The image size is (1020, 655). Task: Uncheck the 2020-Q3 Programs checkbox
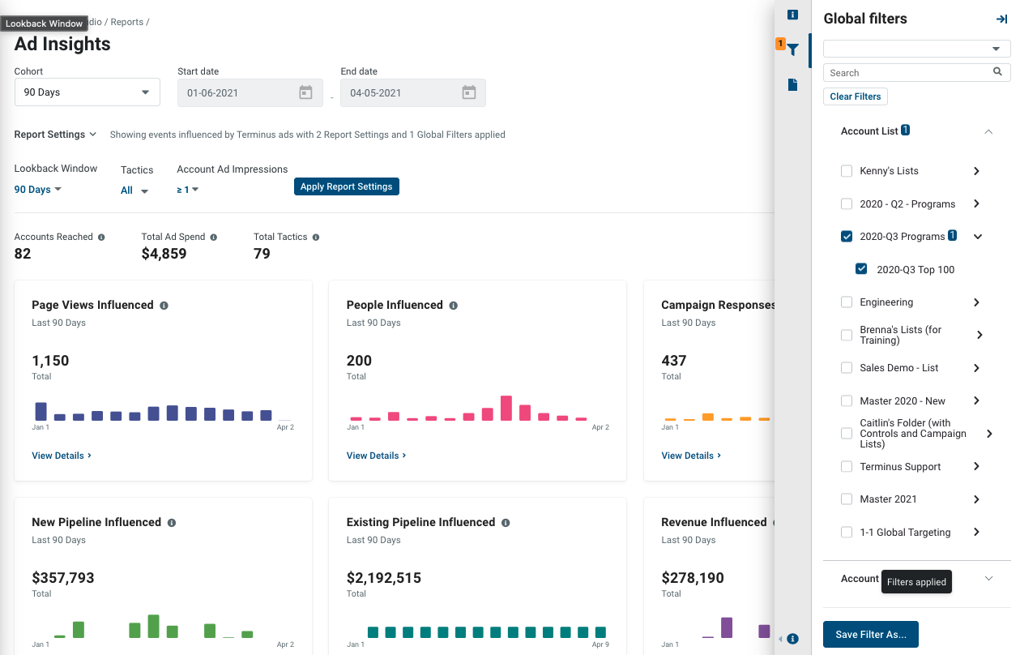coord(847,237)
